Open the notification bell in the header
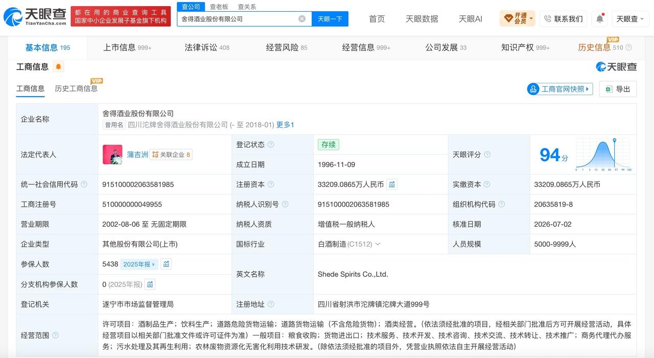Image resolution: width=654 pixels, height=358 pixels. click(x=599, y=19)
